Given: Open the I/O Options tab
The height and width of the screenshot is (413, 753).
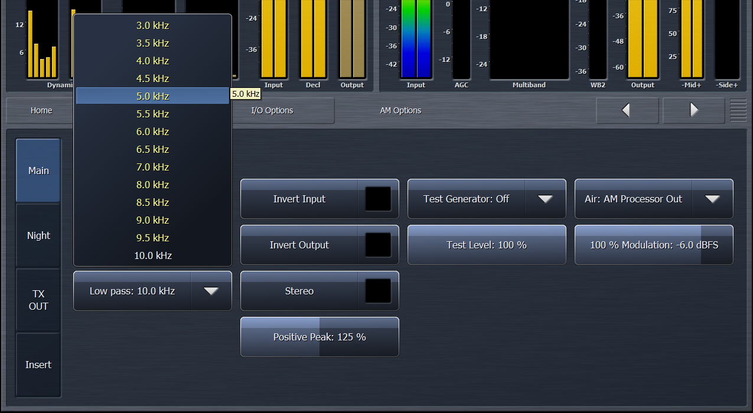Looking at the screenshot, I should point(272,110).
